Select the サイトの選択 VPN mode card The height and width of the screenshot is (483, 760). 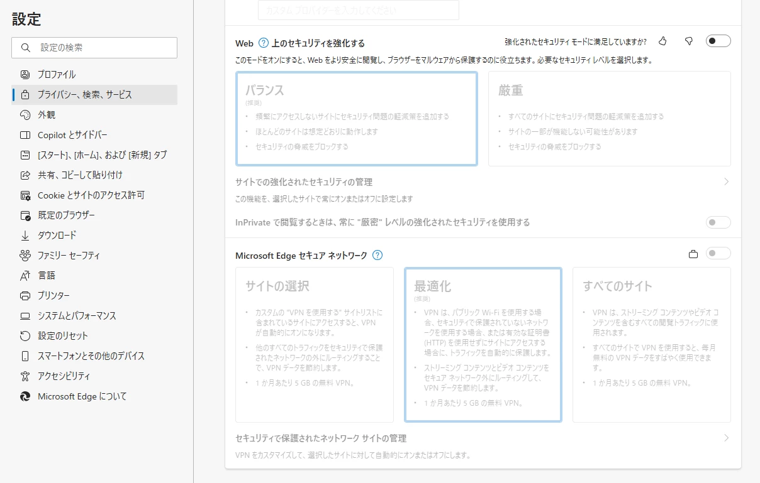pyautogui.click(x=315, y=345)
